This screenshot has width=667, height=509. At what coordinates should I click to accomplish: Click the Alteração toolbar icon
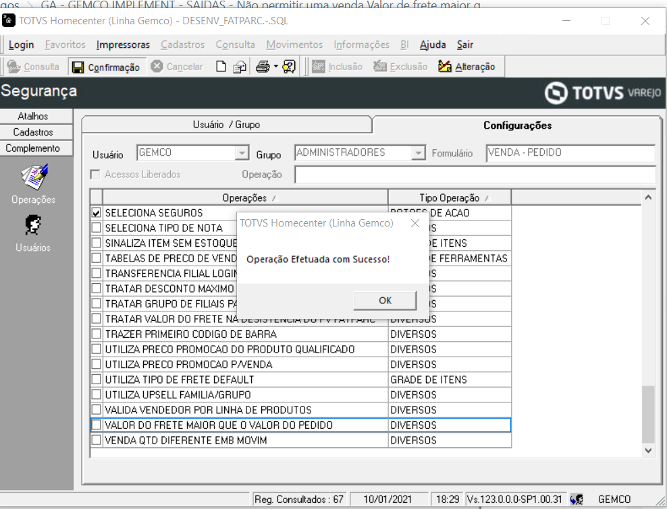[445, 67]
